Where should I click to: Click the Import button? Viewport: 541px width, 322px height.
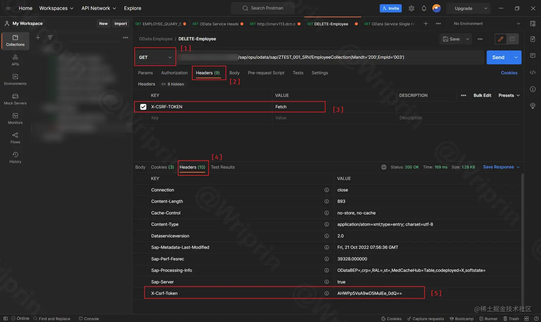[121, 24]
